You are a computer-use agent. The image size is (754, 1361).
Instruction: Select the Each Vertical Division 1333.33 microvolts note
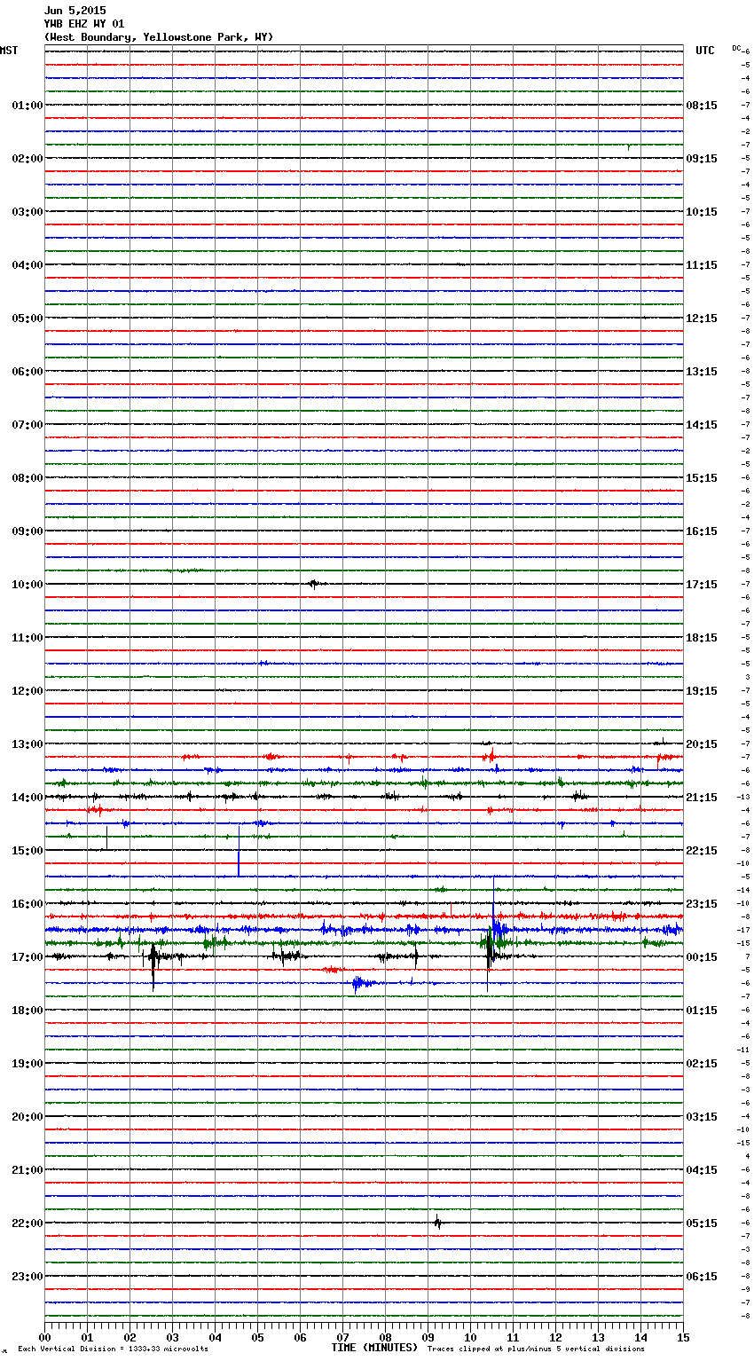(x=113, y=1349)
